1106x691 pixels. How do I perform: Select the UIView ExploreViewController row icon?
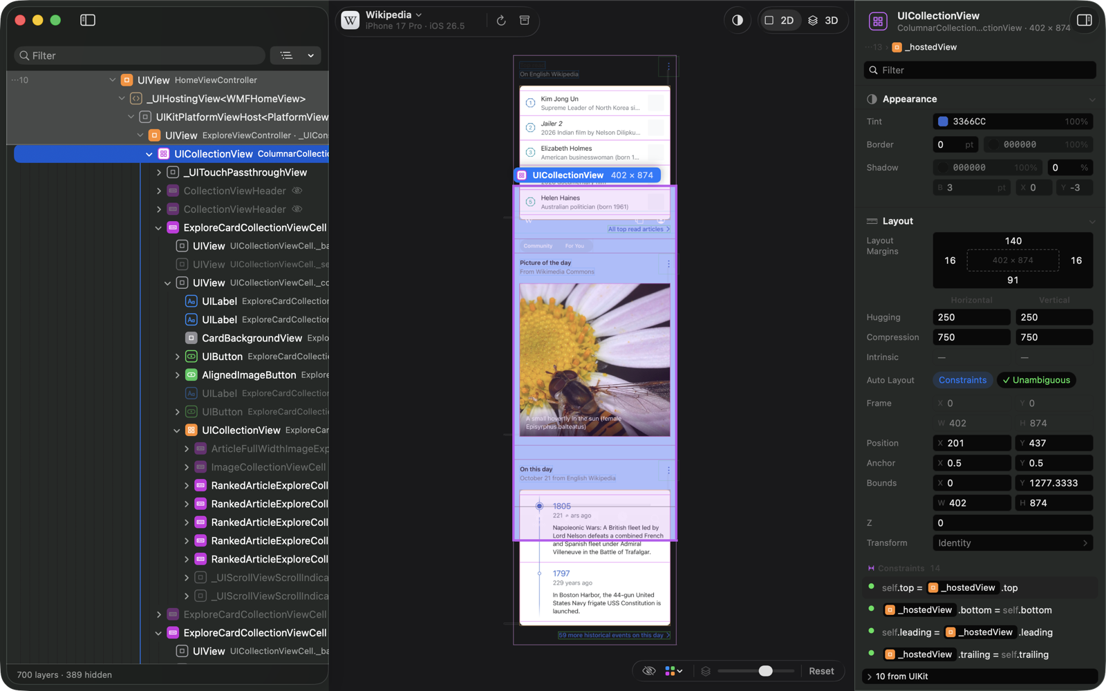(x=155, y=135)
